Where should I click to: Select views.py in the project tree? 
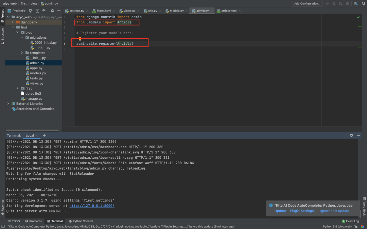36,83
